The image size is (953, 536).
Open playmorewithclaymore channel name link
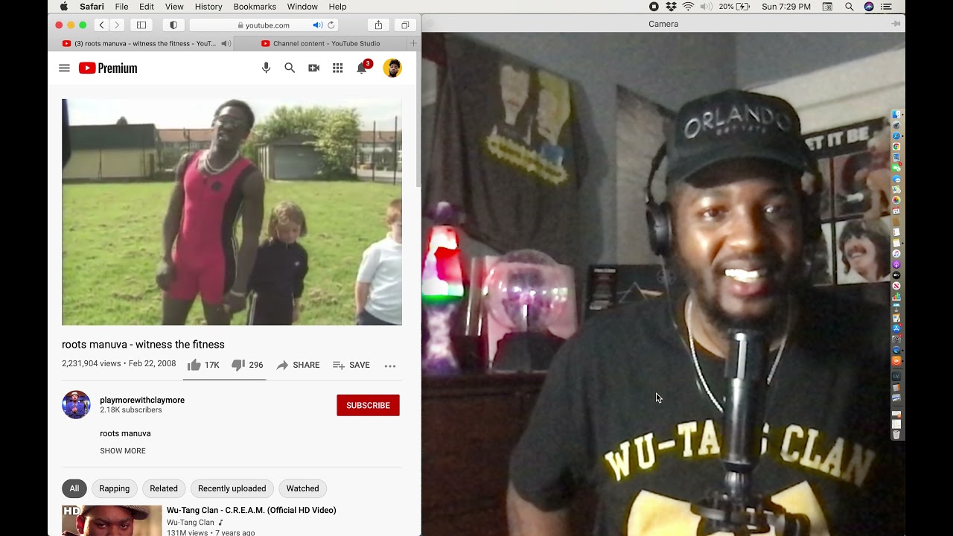coord(142,400)
